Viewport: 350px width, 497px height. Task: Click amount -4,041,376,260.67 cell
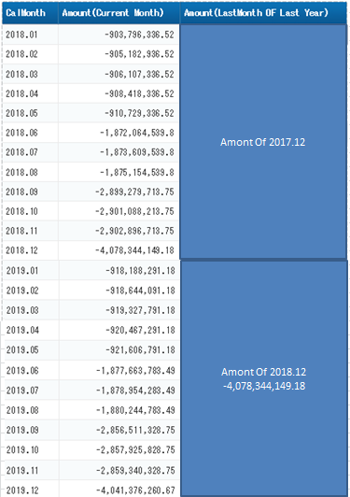[x=119, y=490]
